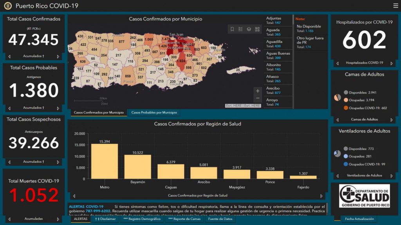Click the Metro bar in the chart
This screenshot has width=401, height=225.
pyautogui.click(x=104, y=161)
